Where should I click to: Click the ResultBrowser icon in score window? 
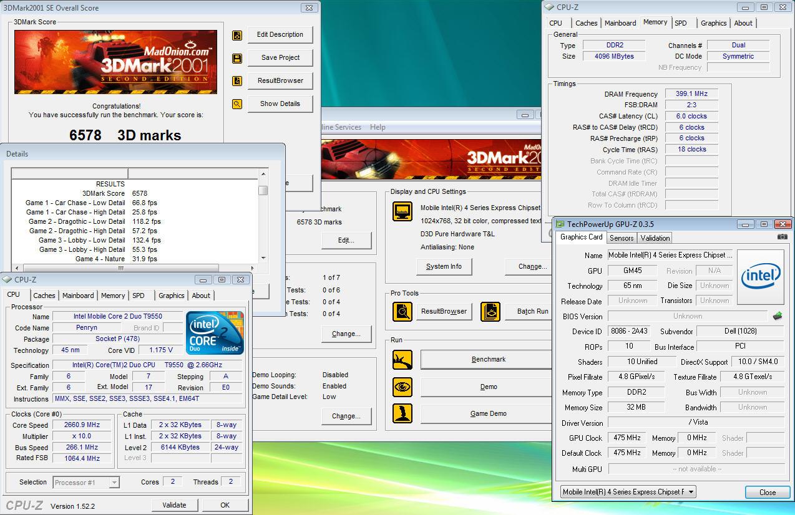click(237, 81)
